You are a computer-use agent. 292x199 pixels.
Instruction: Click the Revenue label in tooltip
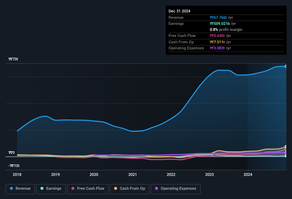(176, 17)
